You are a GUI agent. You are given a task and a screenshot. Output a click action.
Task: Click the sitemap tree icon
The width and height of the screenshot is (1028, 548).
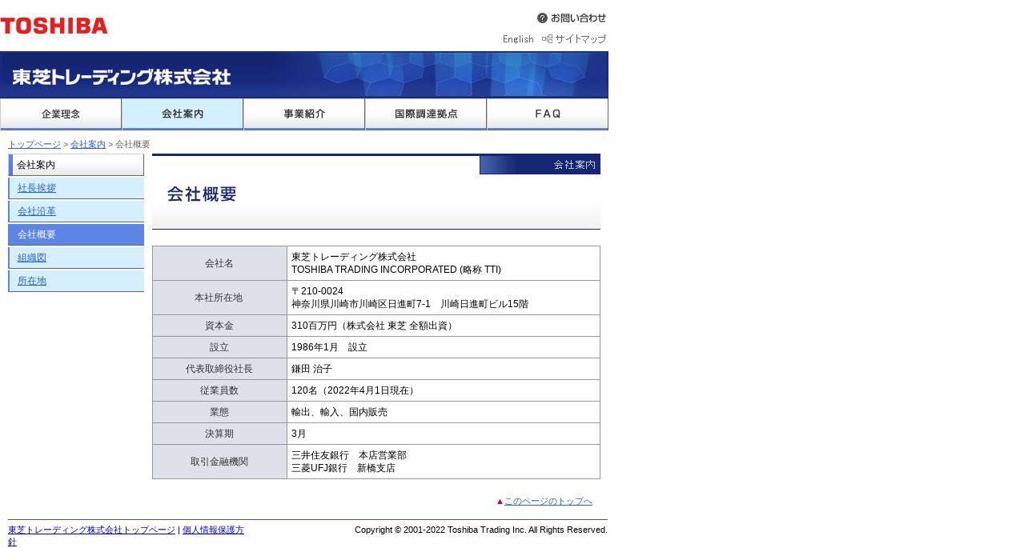547,38
